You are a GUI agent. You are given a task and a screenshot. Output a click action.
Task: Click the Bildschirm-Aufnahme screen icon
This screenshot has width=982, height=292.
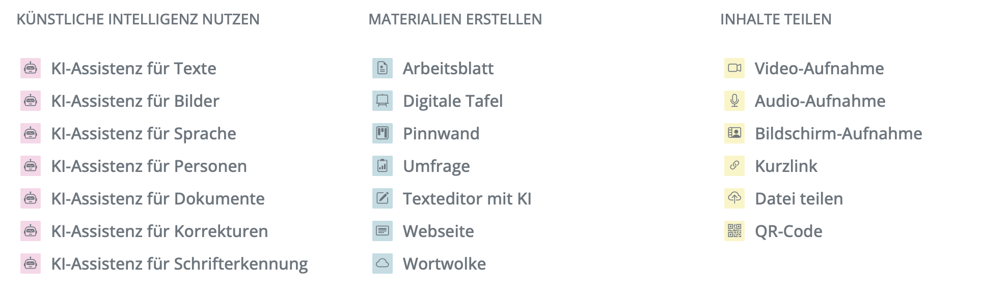tap(734, 133)
